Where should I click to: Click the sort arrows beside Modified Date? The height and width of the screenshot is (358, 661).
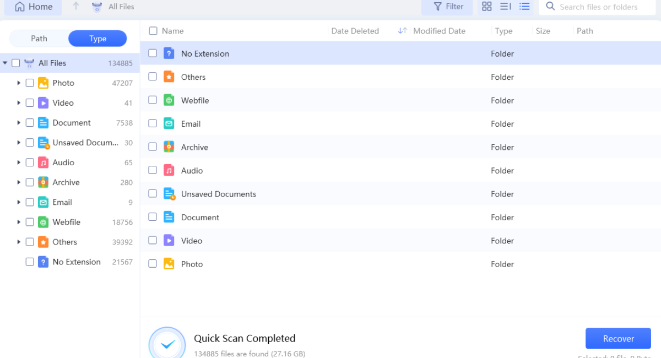pyautogui.click(x=403, y=31)
